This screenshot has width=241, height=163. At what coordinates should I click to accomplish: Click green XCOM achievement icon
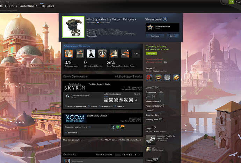point(118,127)
